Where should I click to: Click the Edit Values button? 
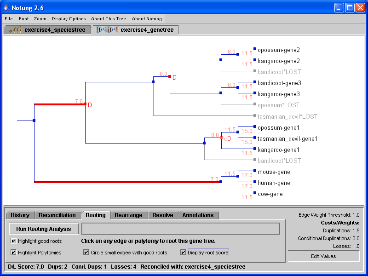point(323,256)
